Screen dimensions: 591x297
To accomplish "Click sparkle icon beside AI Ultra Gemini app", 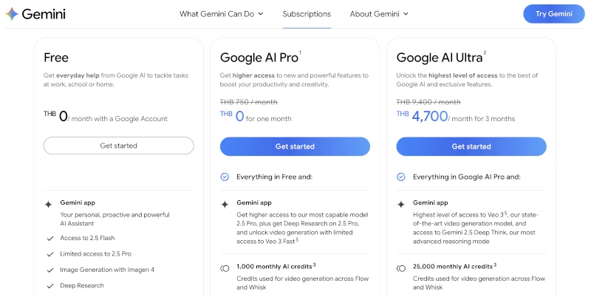I will point(401,205).
